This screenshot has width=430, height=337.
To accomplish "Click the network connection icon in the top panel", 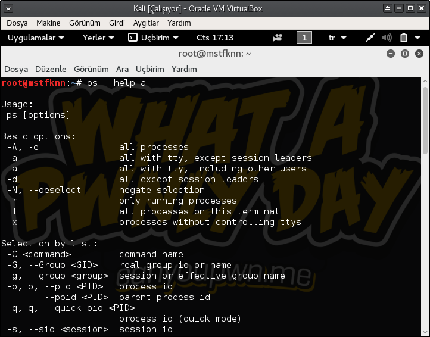I will click(x=370, y=38).
